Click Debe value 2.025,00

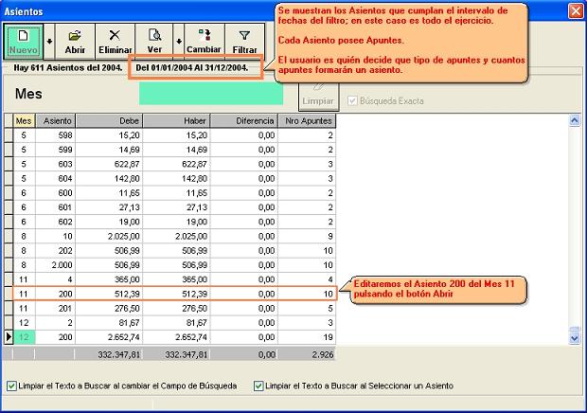[x=109, y=236]
